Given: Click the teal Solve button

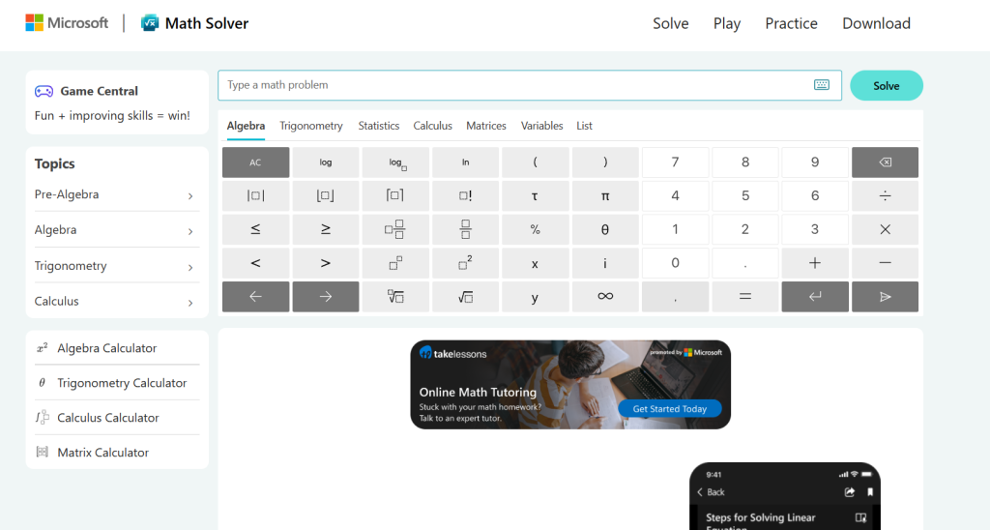Looking at the screenshot, I should tap(887, 85).
